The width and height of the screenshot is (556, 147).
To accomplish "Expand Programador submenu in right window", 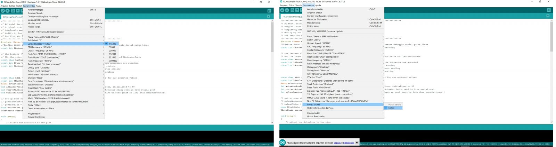I will tap(343, 113).
